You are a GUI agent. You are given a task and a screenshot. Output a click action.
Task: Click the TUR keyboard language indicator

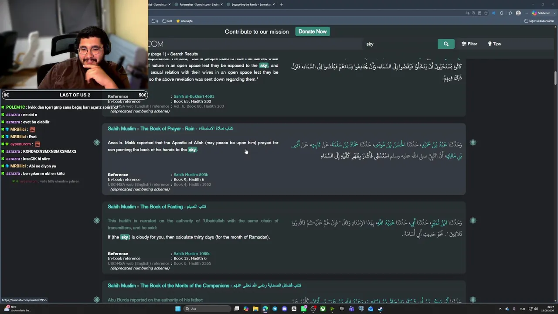coord(522,309)
